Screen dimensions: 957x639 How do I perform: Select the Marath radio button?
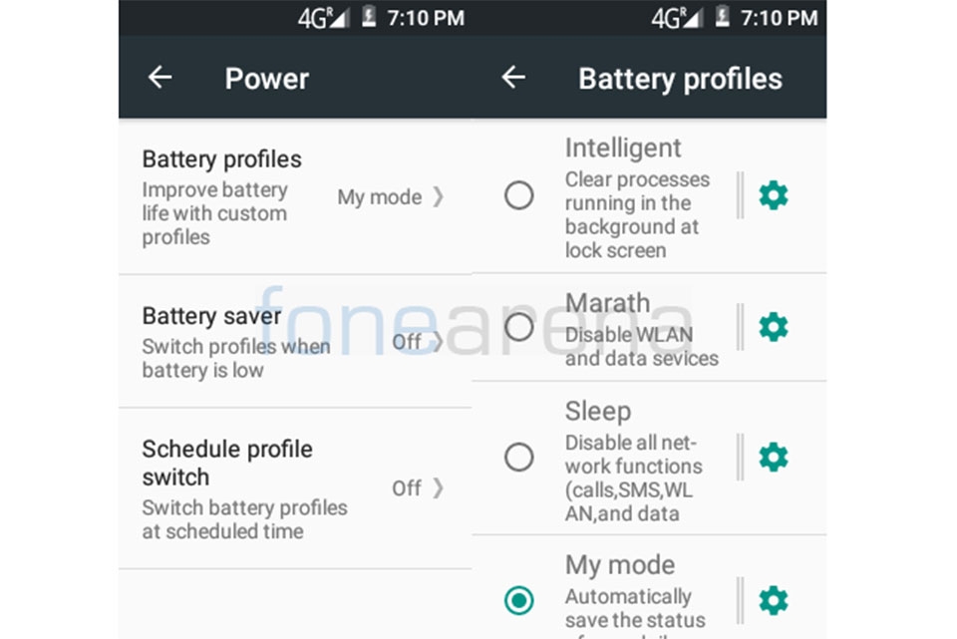(x=518, y=327)
